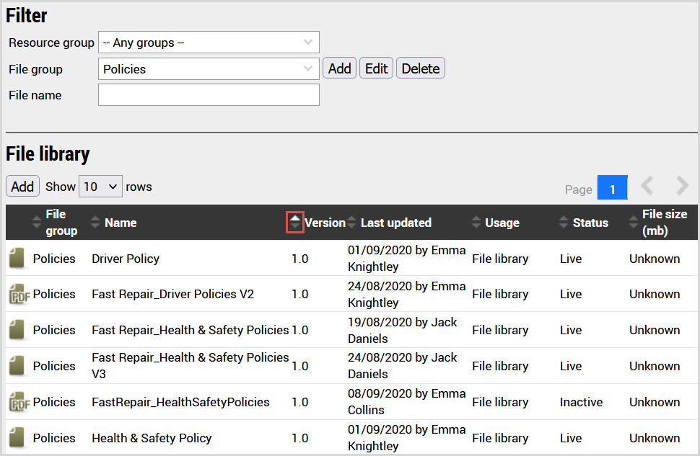Screen dimensions: 700x456
Task: Click the Driver Policy file icon
Action: (x=17, y=259)
